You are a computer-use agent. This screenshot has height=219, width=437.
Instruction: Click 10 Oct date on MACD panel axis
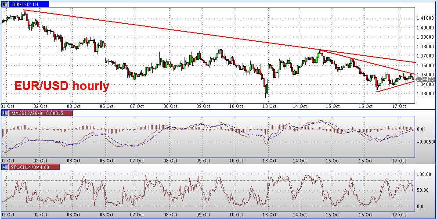(236, 161)
